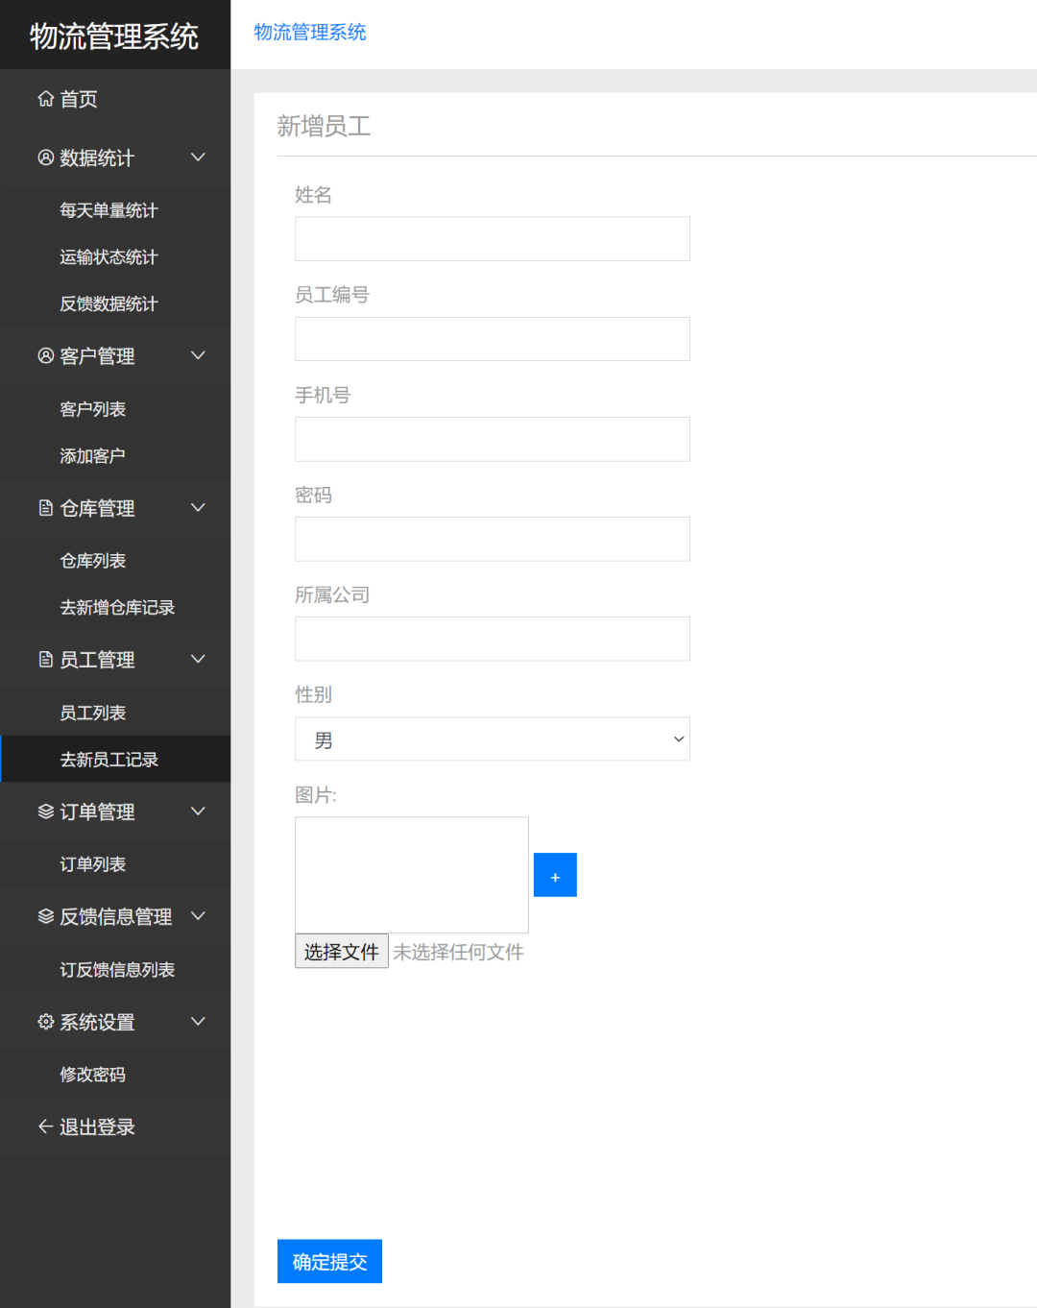Click the 订单管理 layers icon

pos(45,811)
